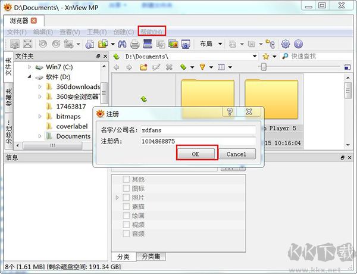Screen dimensions: 357x274
Task: Check the 照片 category checkbox
Action: click(126, 197)
